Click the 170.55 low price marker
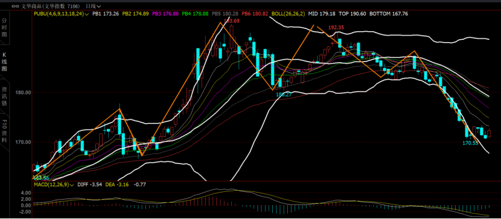 click(470, 143)
